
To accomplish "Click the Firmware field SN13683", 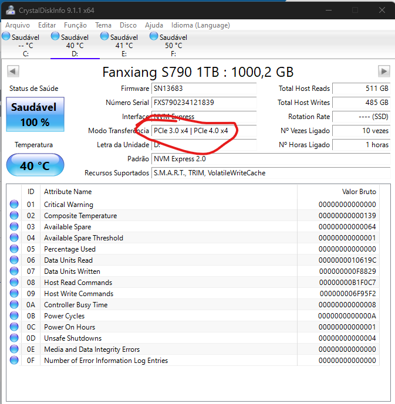I will pos(204,89).
